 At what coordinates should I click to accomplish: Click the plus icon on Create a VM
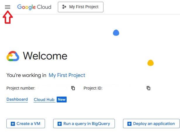[13, 124]
